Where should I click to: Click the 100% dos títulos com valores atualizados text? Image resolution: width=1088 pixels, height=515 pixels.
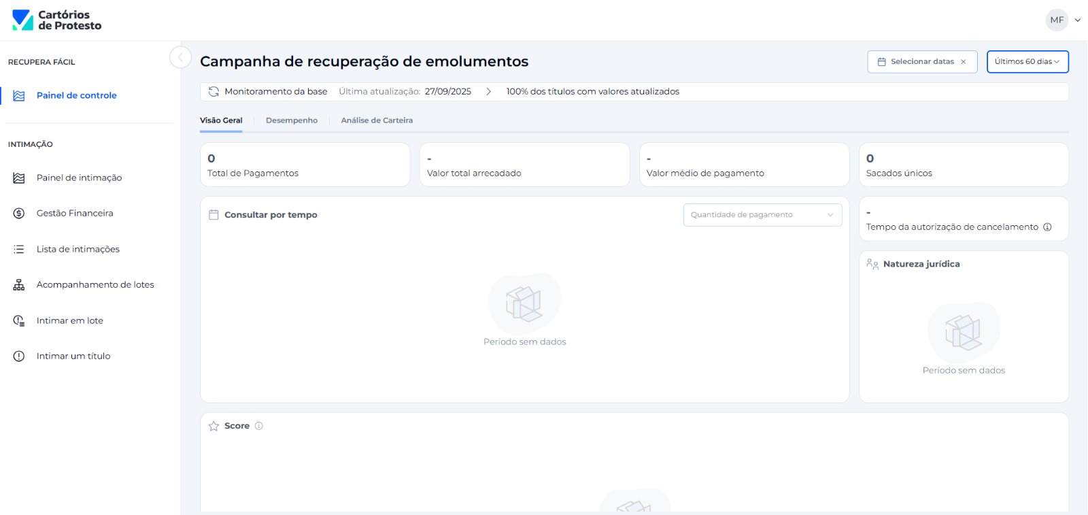(593, 92)
